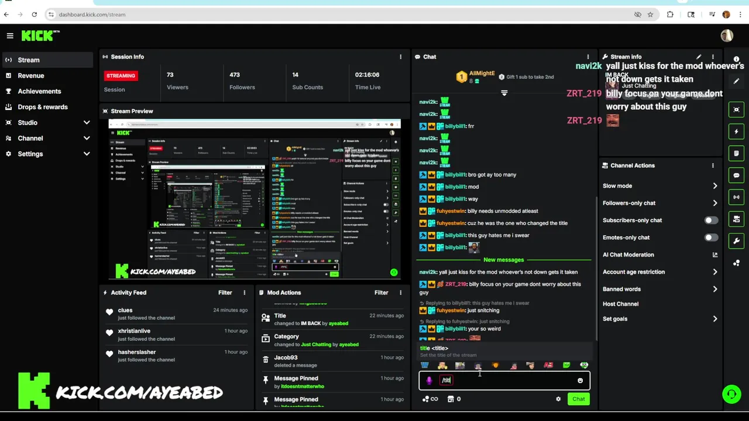Open Revenue in the sidebar
Viewport: 749px width, 421px height.
pos(47,75)
